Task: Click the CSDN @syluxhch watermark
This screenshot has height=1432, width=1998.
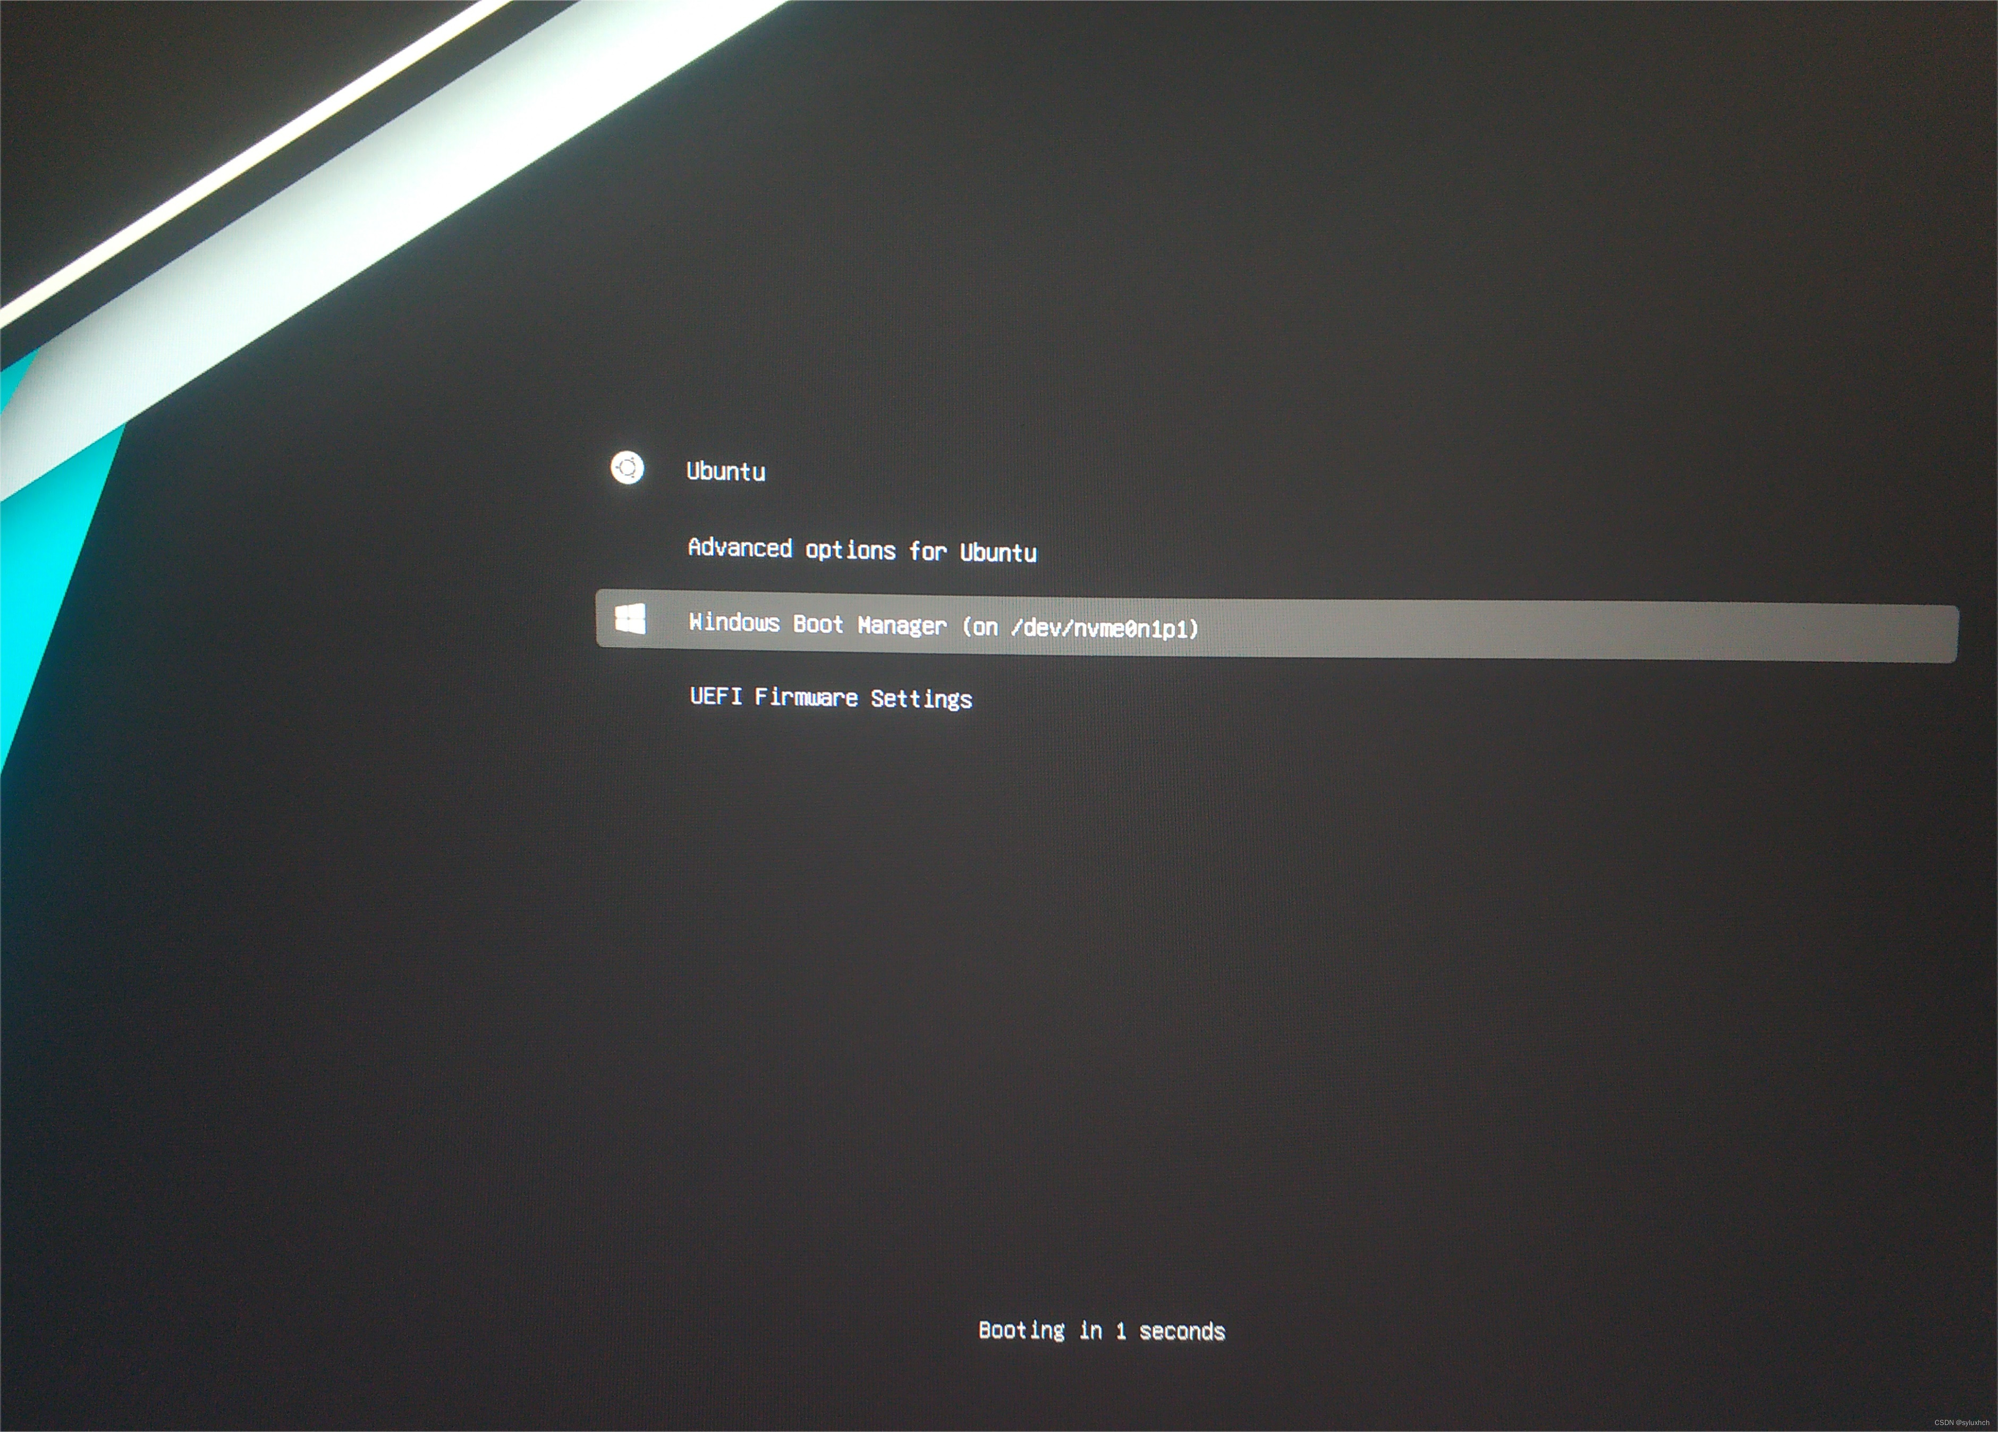Action: [x=1961, y=1422]
